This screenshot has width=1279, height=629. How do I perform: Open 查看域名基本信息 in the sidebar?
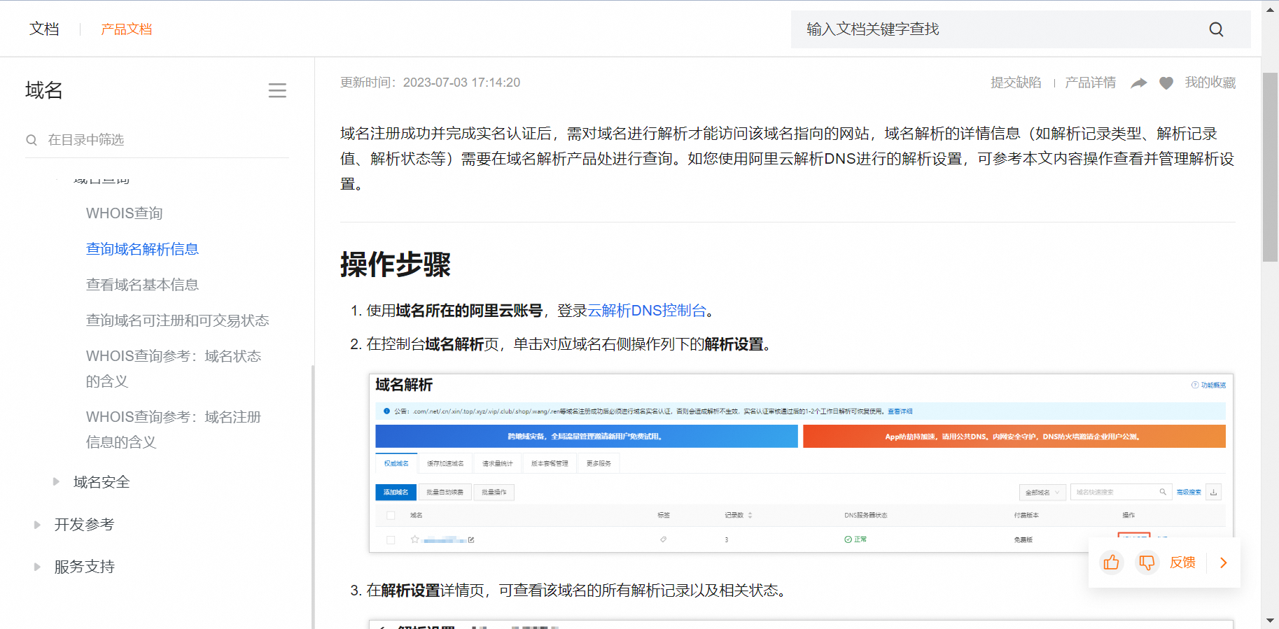(x=142, y=285)
